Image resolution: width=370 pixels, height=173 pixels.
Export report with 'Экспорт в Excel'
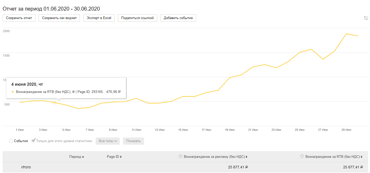99,18
